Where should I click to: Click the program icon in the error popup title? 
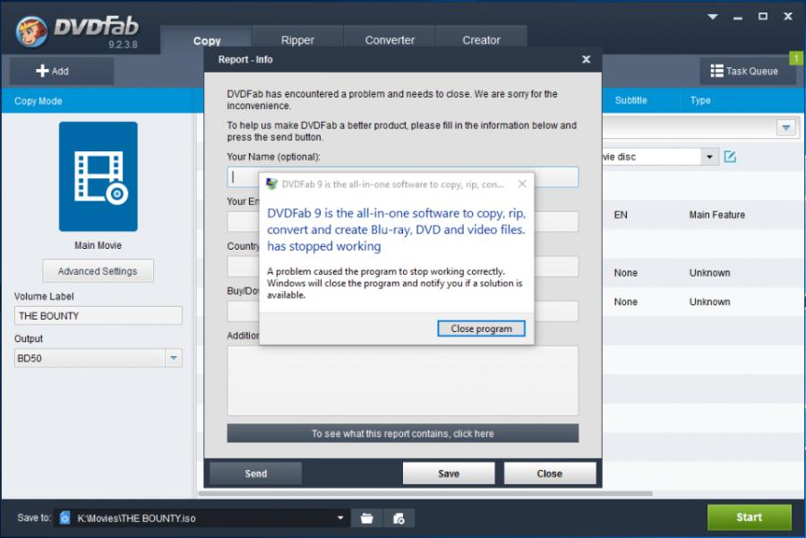point(271,184)
